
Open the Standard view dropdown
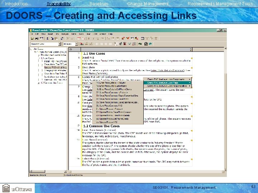point(59,44)
